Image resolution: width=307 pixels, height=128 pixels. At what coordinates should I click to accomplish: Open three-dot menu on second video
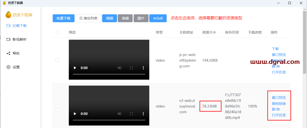click(x=143, y=114)
